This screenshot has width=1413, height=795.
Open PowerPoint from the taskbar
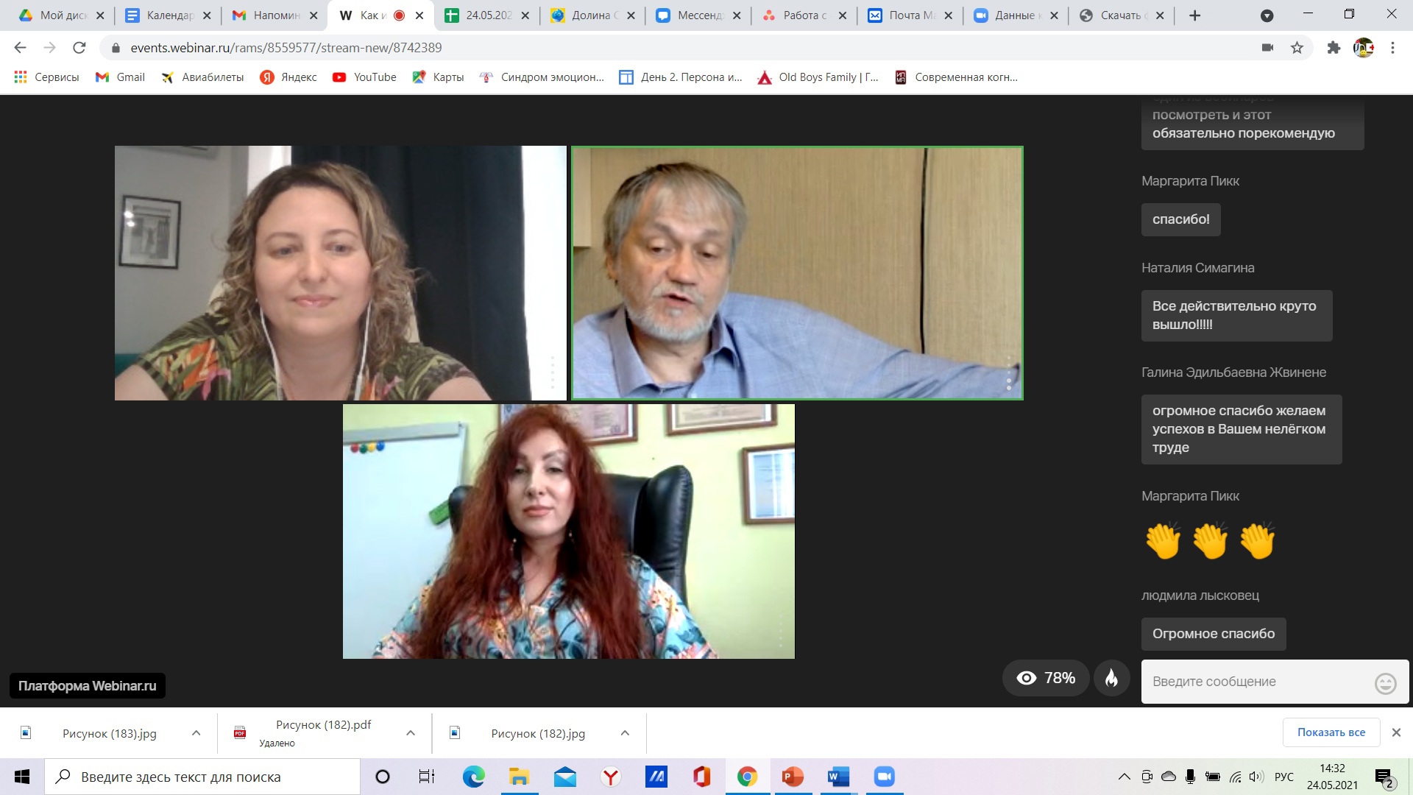click(793, 777)
